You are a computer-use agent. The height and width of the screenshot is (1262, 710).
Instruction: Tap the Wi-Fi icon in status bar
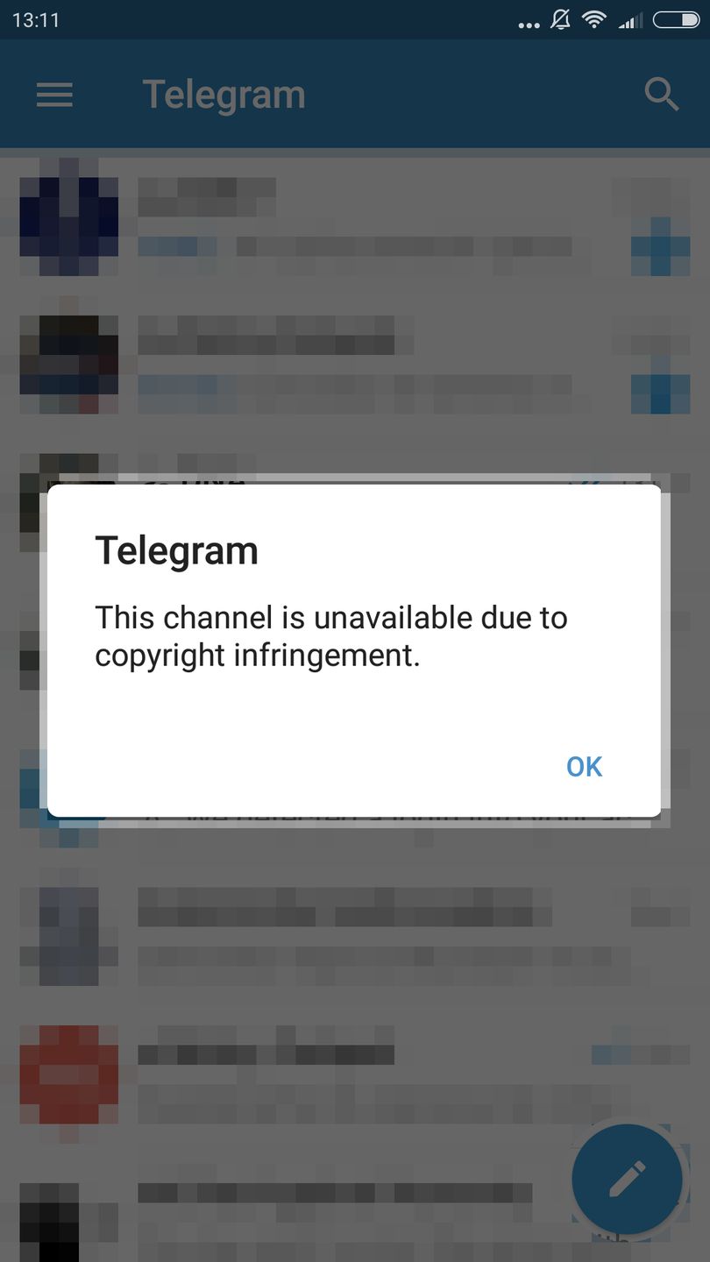[x=595, y=19]
